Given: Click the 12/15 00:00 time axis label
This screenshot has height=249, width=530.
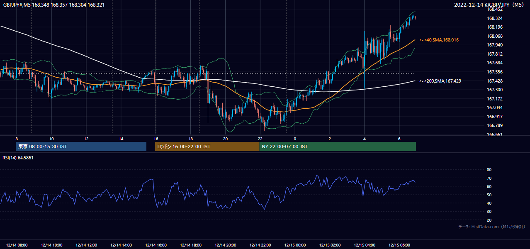Looking at the screenshot, I should [295, 245].
